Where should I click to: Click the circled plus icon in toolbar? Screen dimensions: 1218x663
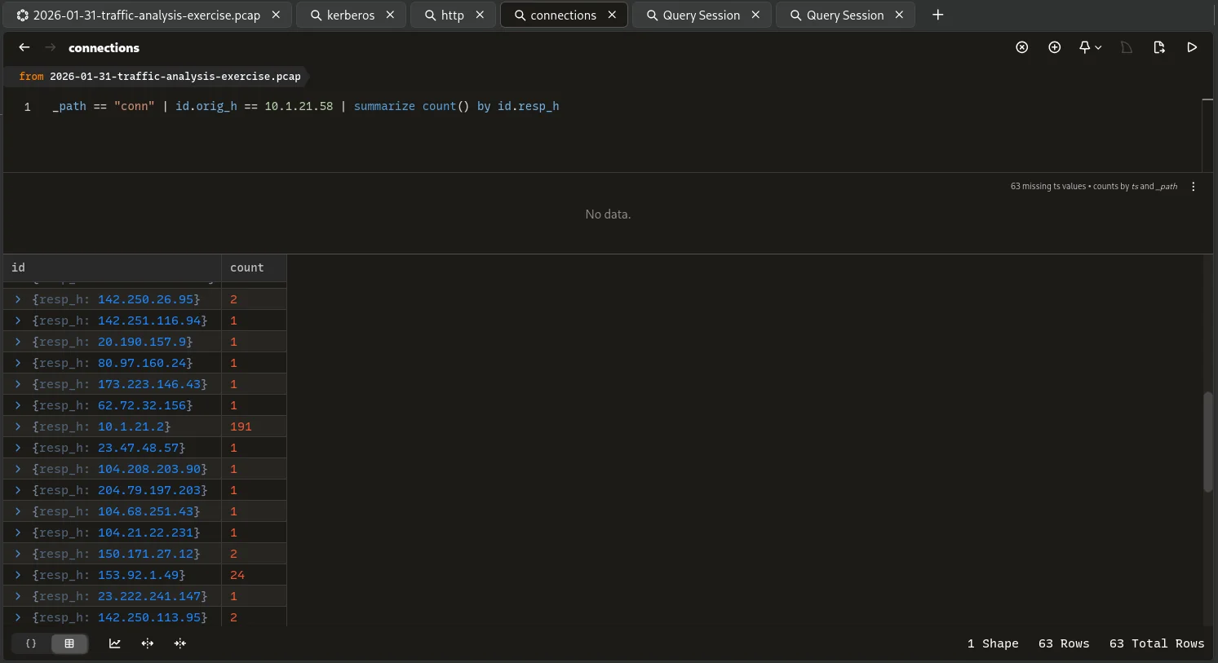pyautogui.click(x=1054, y=47)
